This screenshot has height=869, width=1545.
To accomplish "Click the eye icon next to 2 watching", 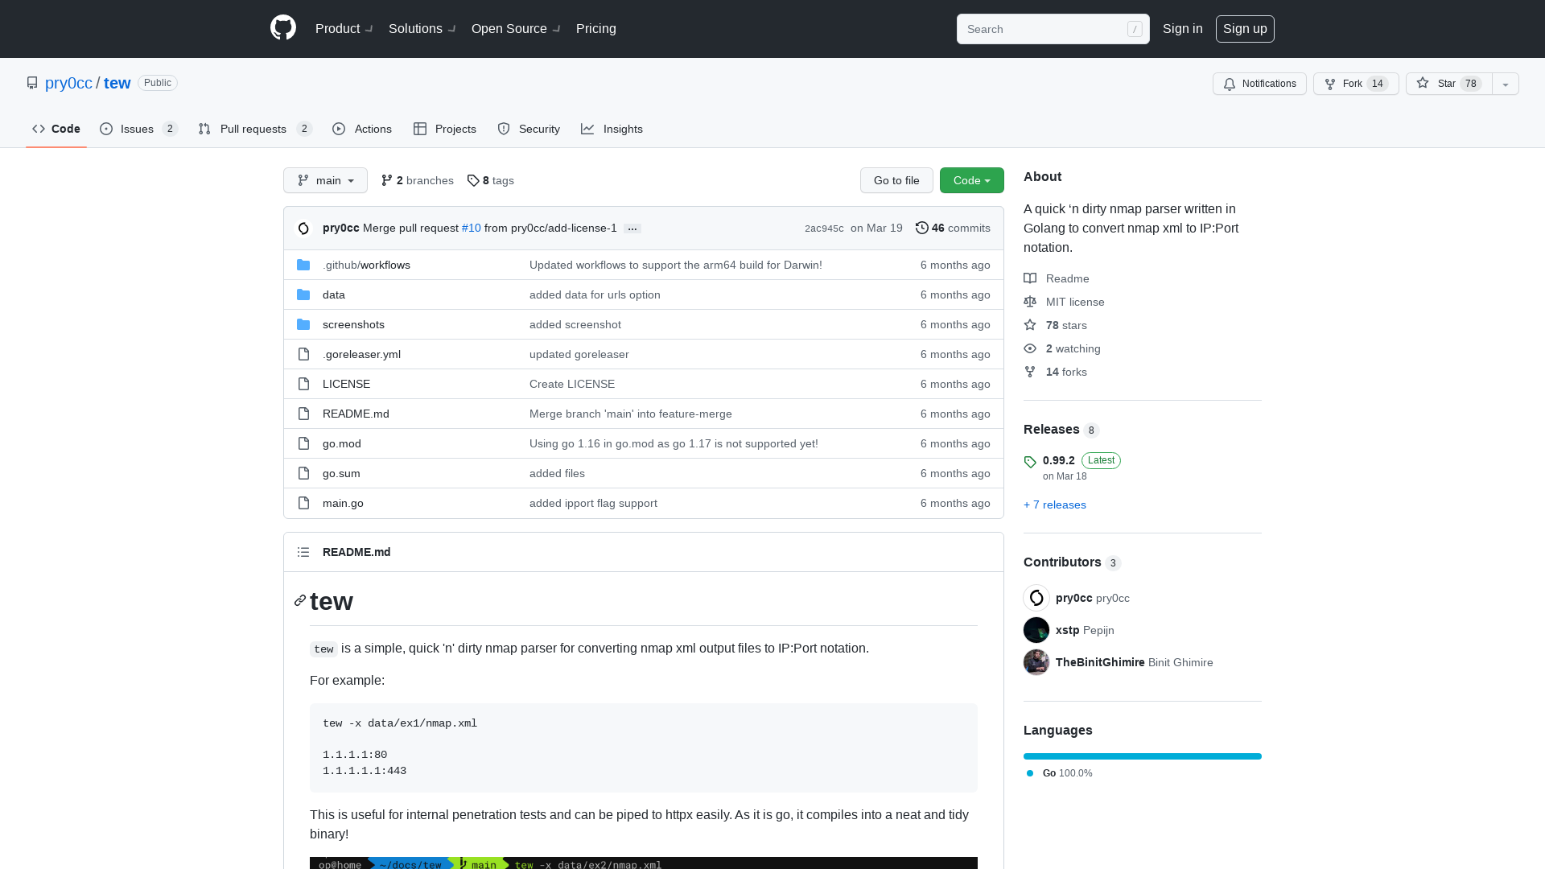I will pyautogui.click(x=1030, y=348).
